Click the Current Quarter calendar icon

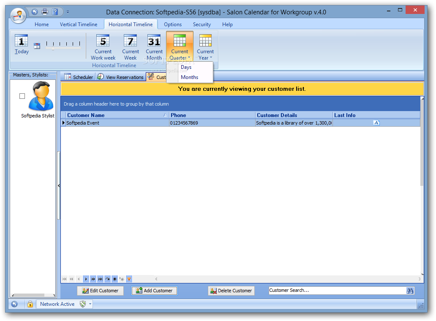point(180,41)
